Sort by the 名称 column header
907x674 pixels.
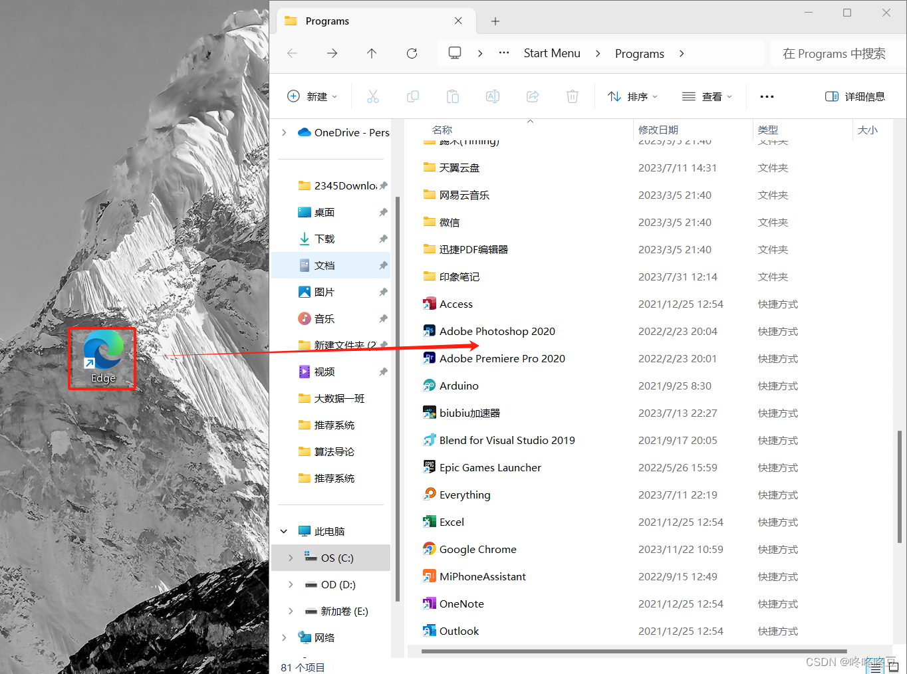click(x=442, y=130)
